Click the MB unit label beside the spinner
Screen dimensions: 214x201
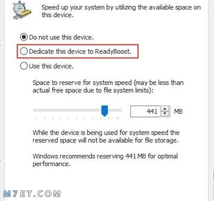coord(178,112)
